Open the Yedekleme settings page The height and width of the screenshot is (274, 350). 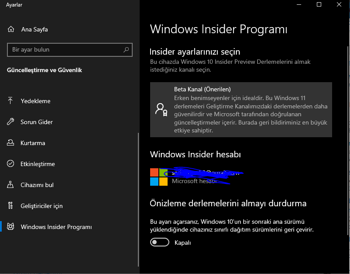69,101
